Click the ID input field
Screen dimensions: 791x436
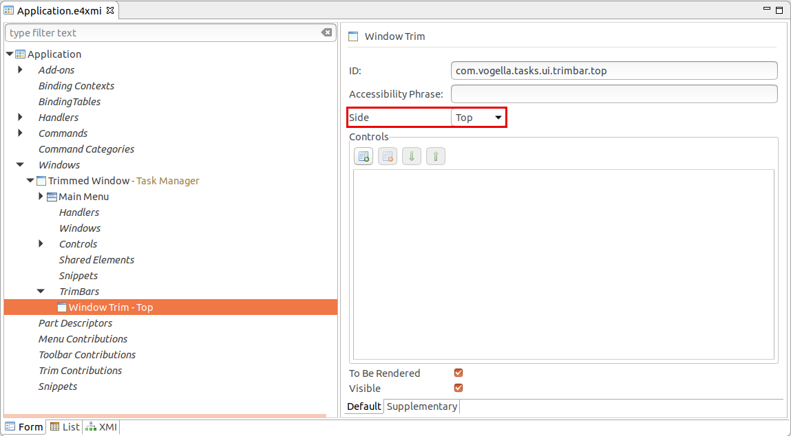(614, 71)
